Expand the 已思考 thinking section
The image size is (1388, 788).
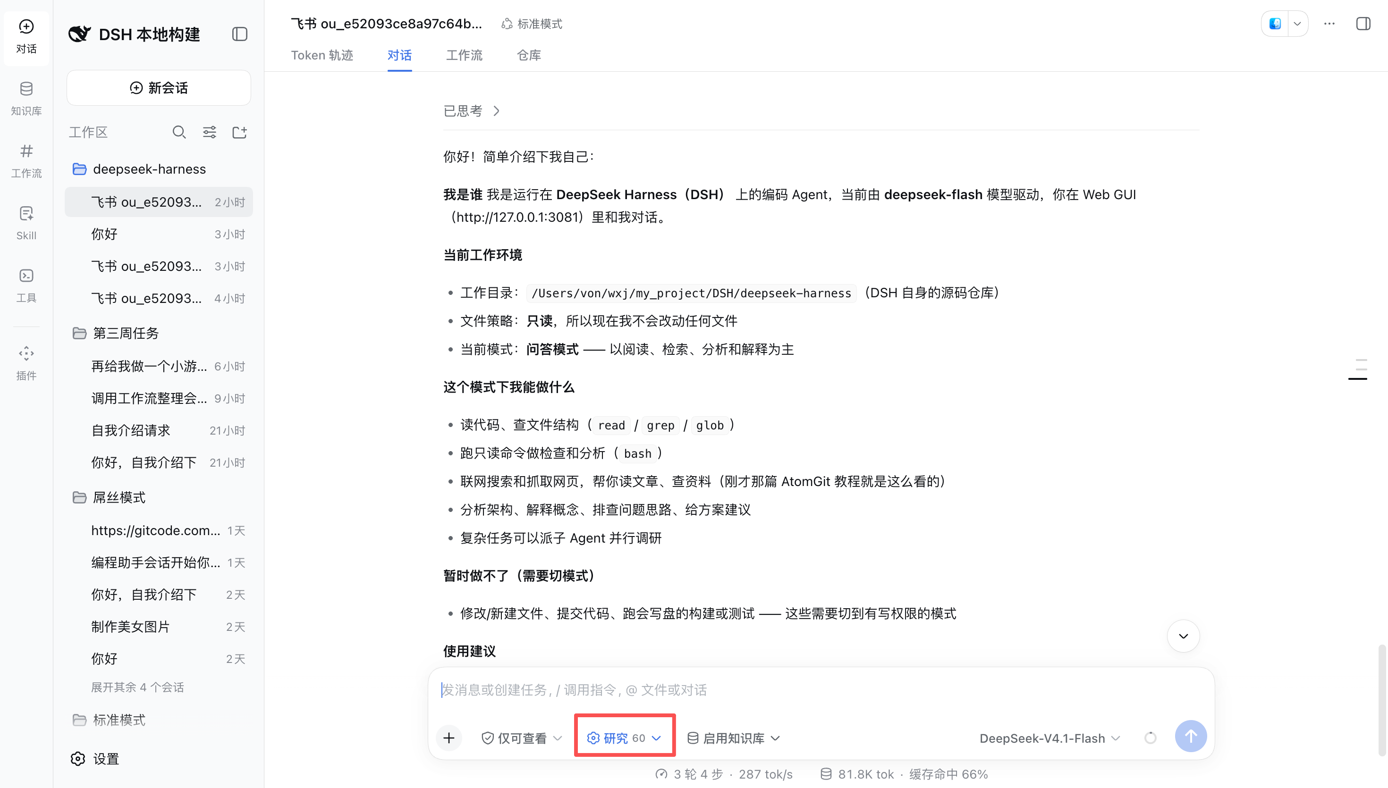coord(471,111)
